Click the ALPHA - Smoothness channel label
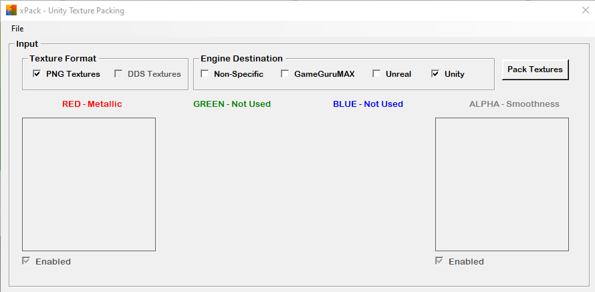 (x=514, y=104)
